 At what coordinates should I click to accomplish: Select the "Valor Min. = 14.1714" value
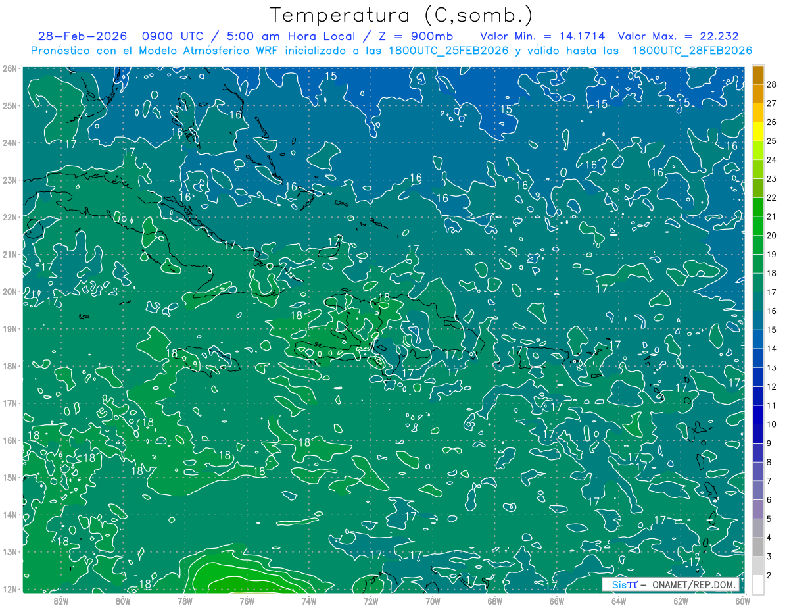click(542, 36)
